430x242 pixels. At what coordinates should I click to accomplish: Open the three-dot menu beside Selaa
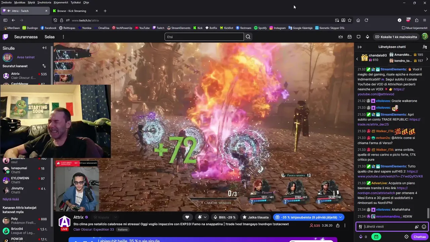point(63,37)
